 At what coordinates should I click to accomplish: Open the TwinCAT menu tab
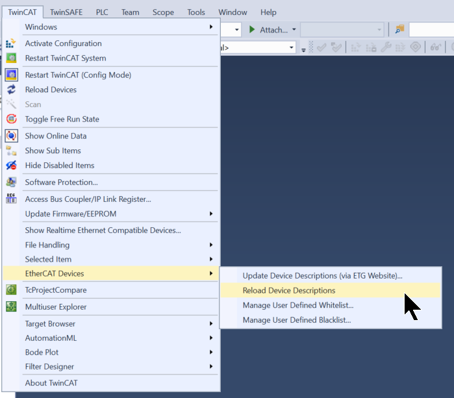pyautogui.click(x=22, y=12)
